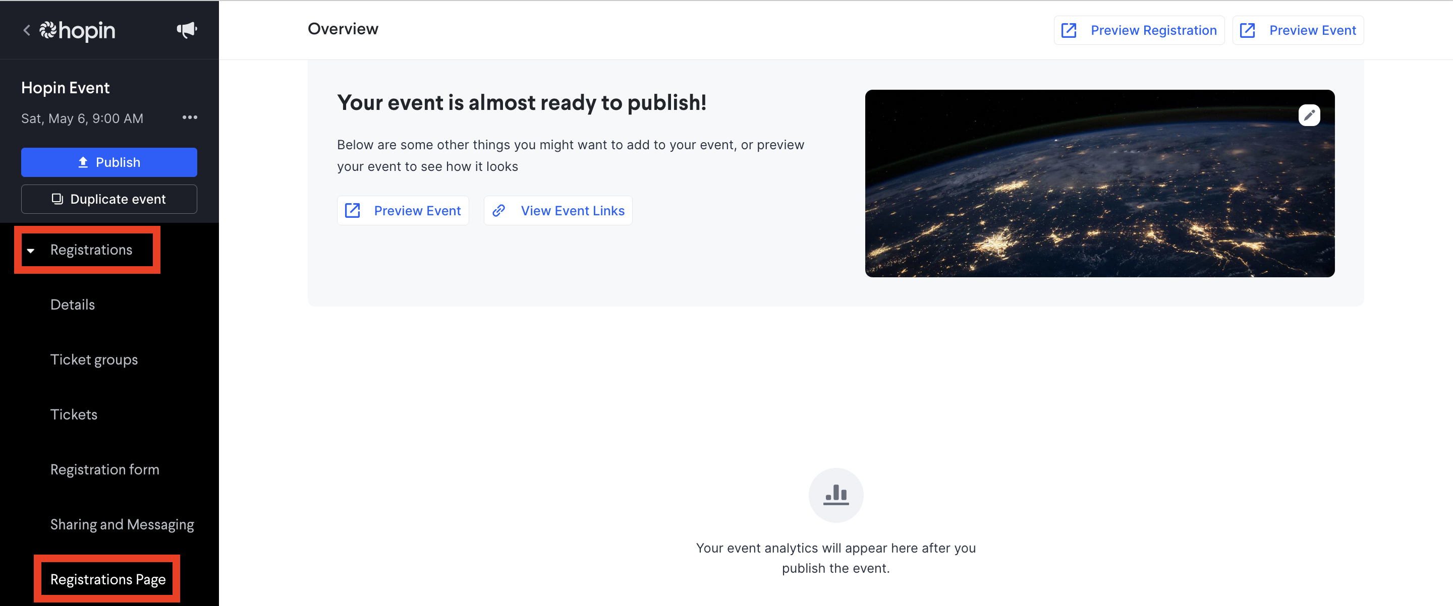Click the back chevron beside the hopin logo
Viewport: 1453px width, 606px height.
click(x=27, y=30)
